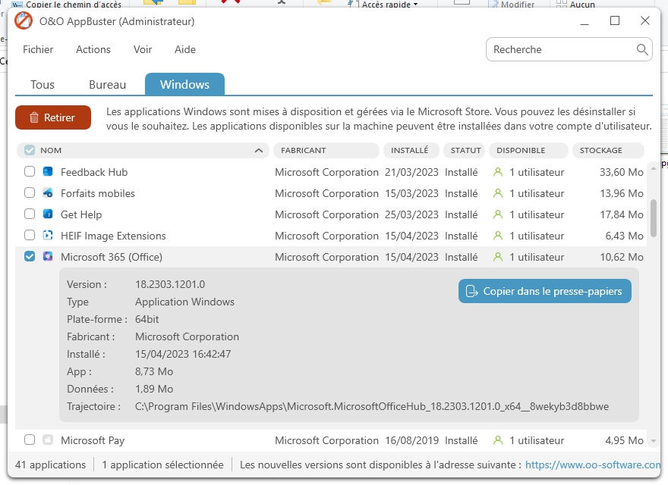Click the user icon in Microsoft Pay row
Image resolution: width=668 pixels, height=485 pixels.
(x=498, y=440)
